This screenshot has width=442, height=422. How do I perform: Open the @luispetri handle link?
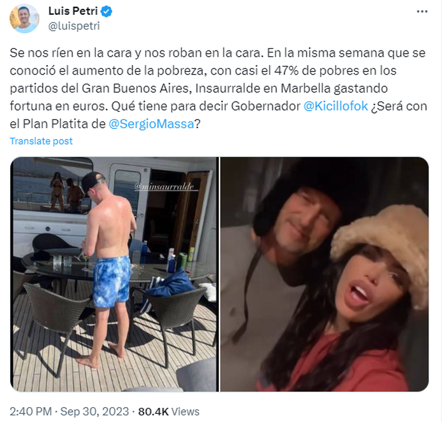(74, 26)
